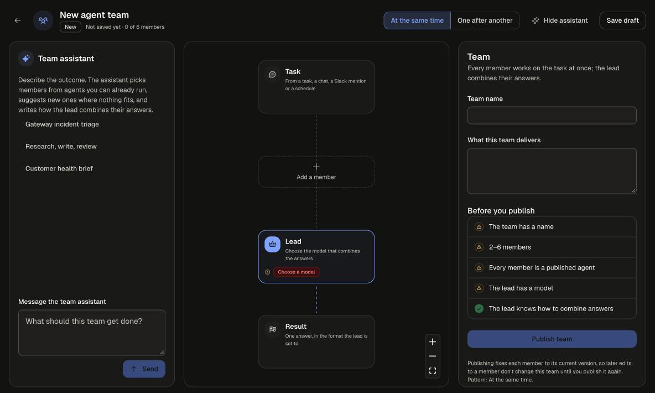This screenshot has height=393, width=655.
Task: Zoom out the canvas with minus button
Action: 433,356
